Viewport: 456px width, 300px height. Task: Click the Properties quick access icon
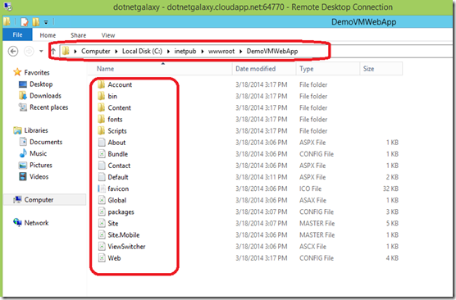[x=25, y=22]
